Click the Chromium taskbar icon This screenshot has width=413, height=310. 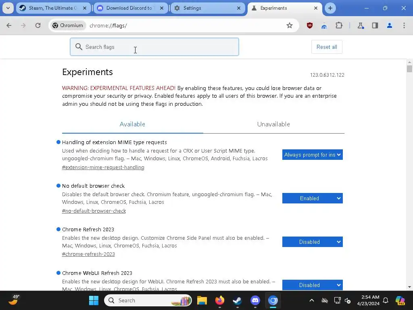273,300
